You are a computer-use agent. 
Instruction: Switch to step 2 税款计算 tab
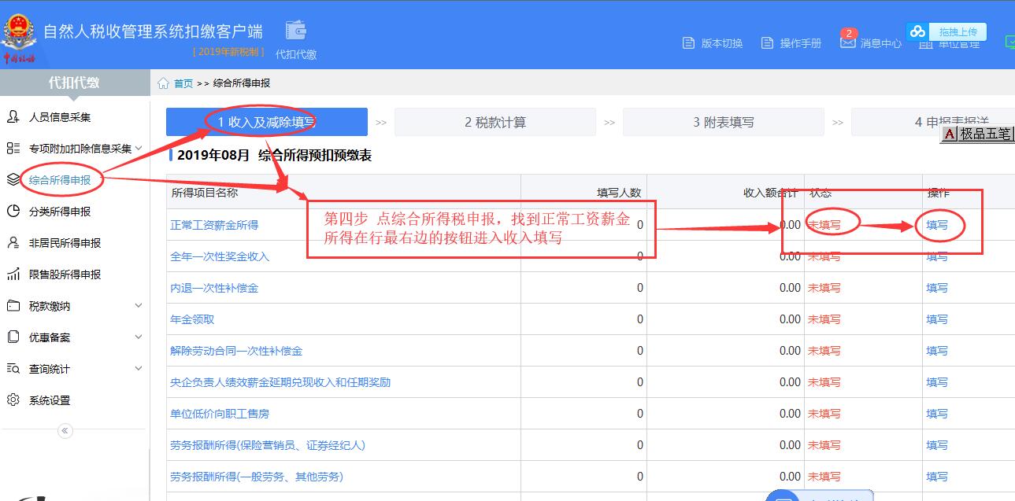495,123
